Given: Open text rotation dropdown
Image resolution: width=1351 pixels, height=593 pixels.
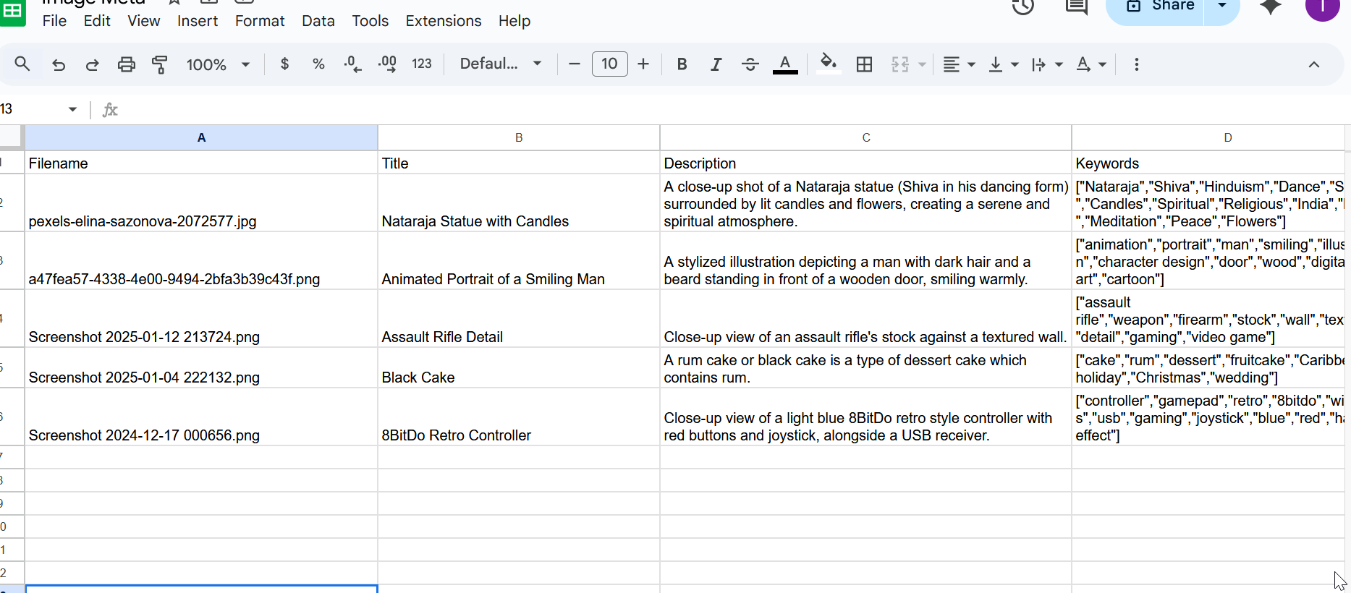Looking at the screenshot, I should coord(1091,64).
